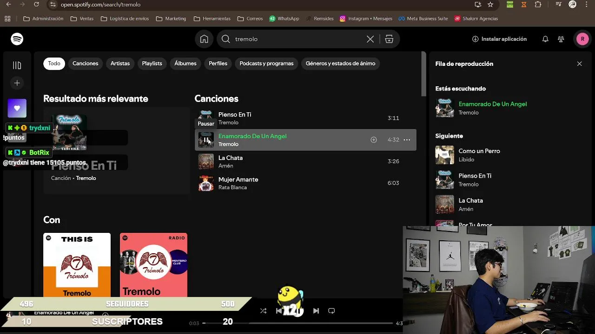This screenshot has width=595, height=334.
Task: Select the Artistas filter chip
Action: click(x=120, y=64)
